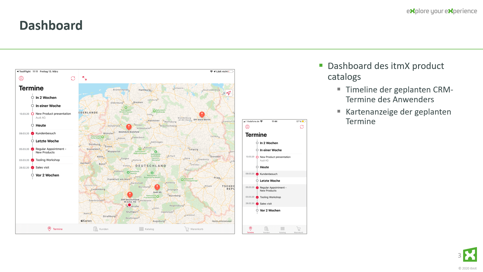Screen dimensions: 483x272
Task: Switch to the Kunden tab on tablet
Action: coord(101,229)
